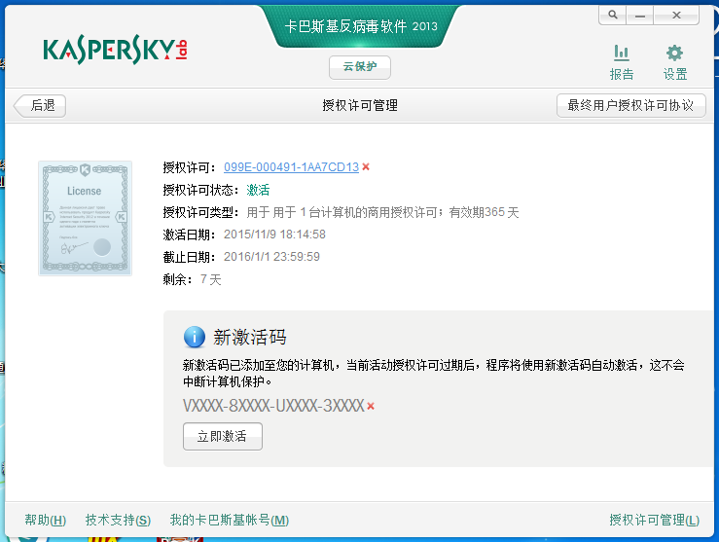719x542 pixels.
Task: Click the license type description with 365 天
Action: point(382,212)
